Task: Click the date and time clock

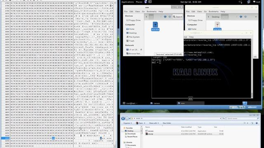Action: pyautogui.click(x=191, y=2)
